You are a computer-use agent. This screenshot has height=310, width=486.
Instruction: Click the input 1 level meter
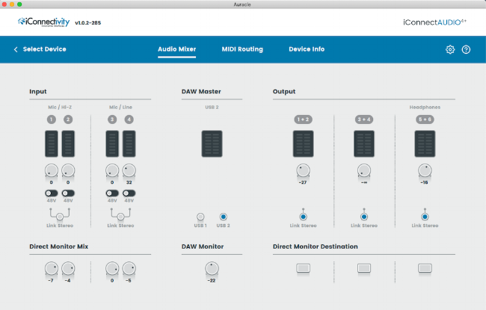(x=52, y=143)
